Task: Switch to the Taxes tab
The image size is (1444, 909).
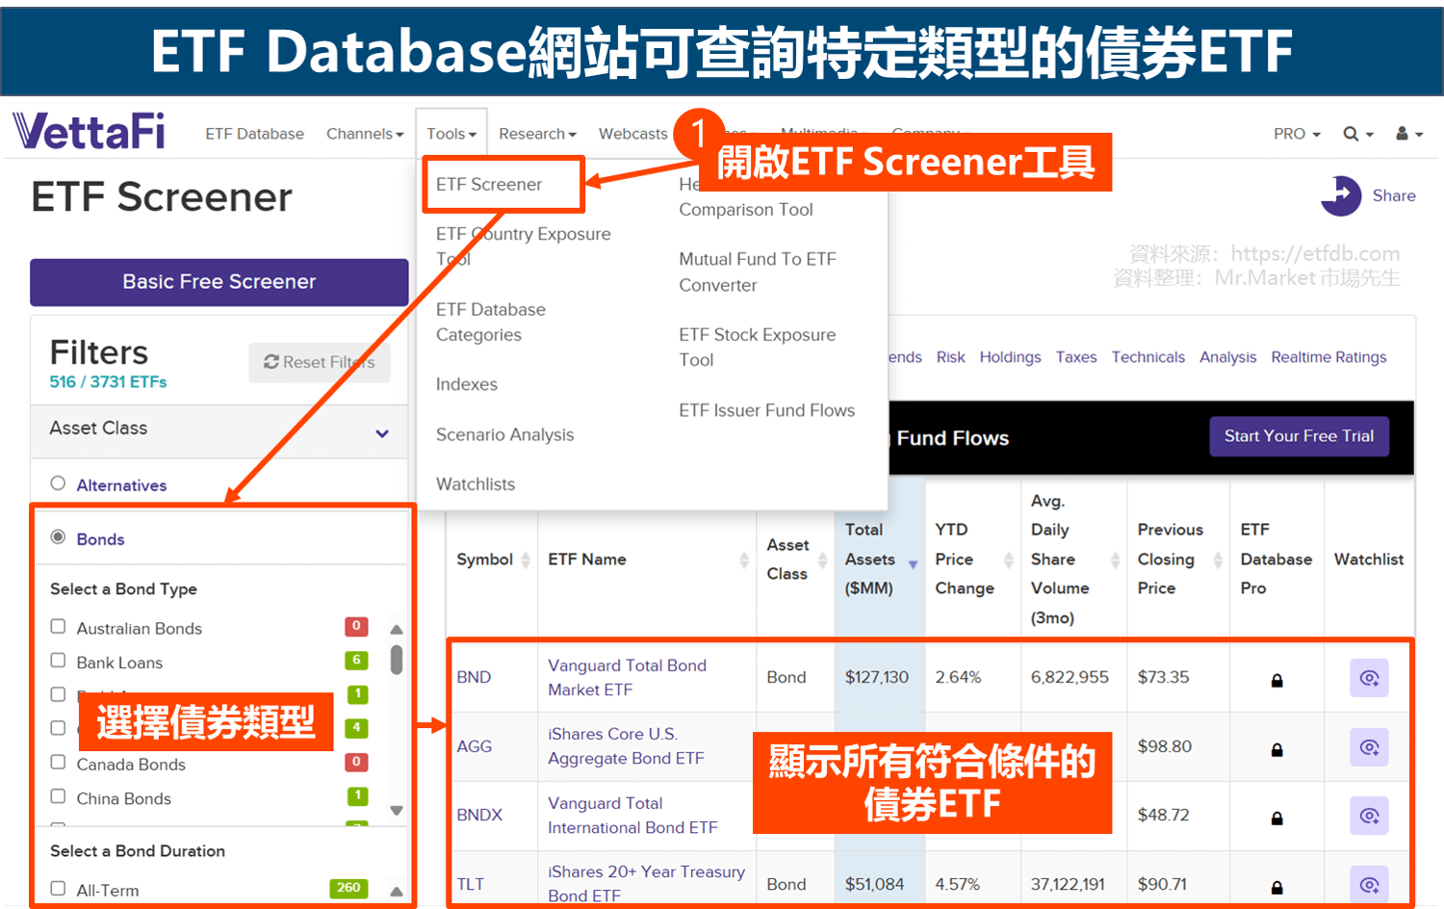Action: point(1076,357)
